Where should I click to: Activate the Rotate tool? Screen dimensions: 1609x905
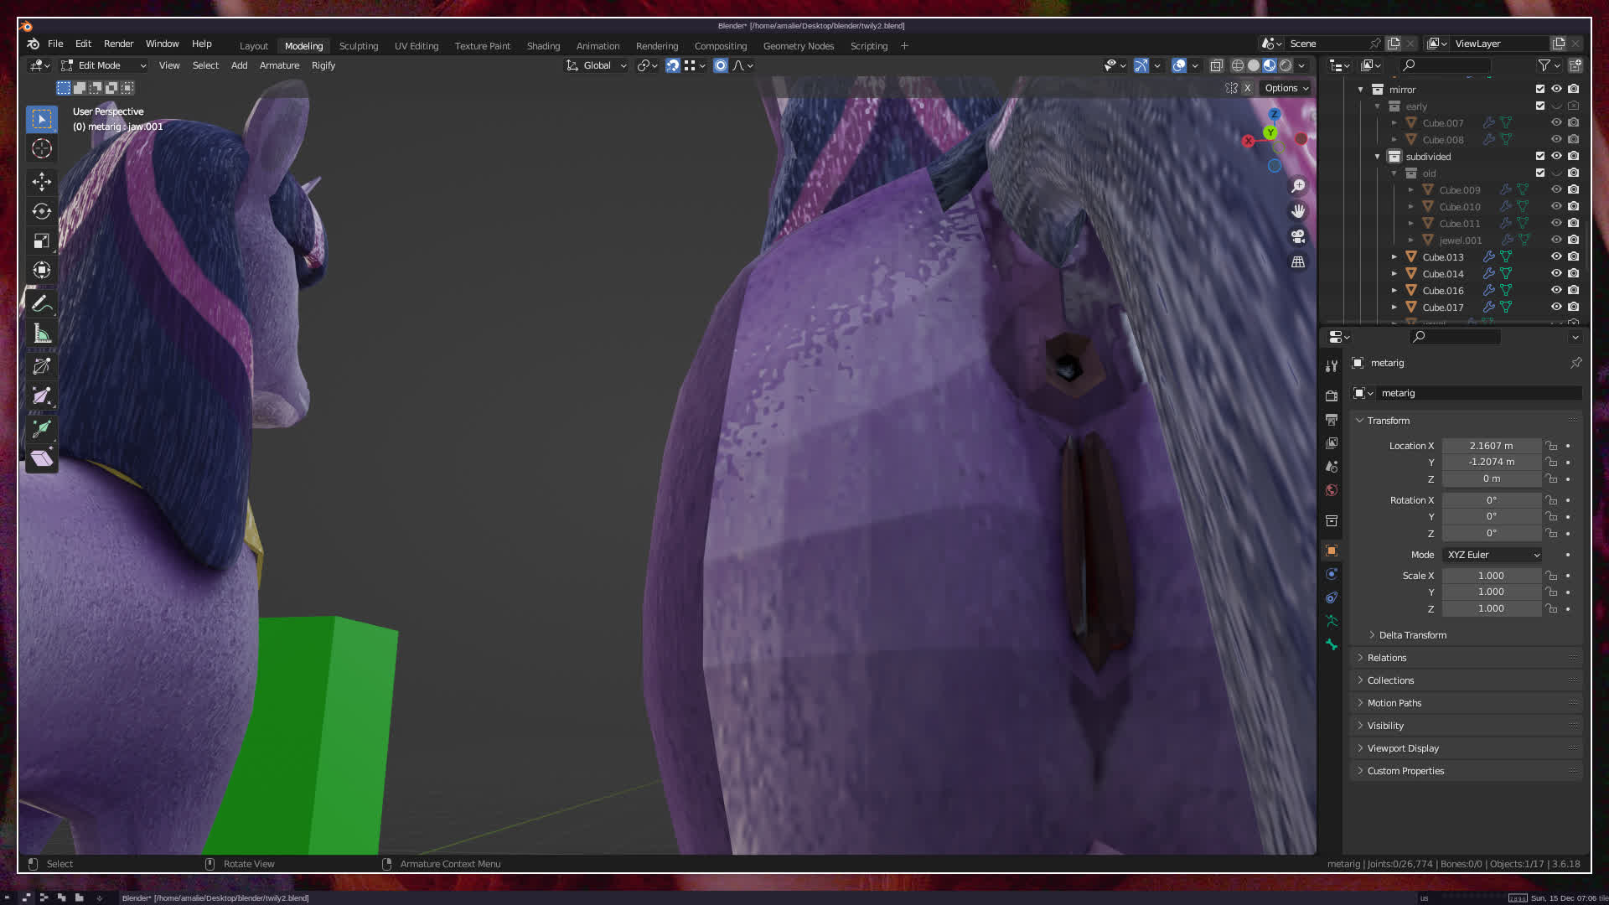(x=42, y=211)
